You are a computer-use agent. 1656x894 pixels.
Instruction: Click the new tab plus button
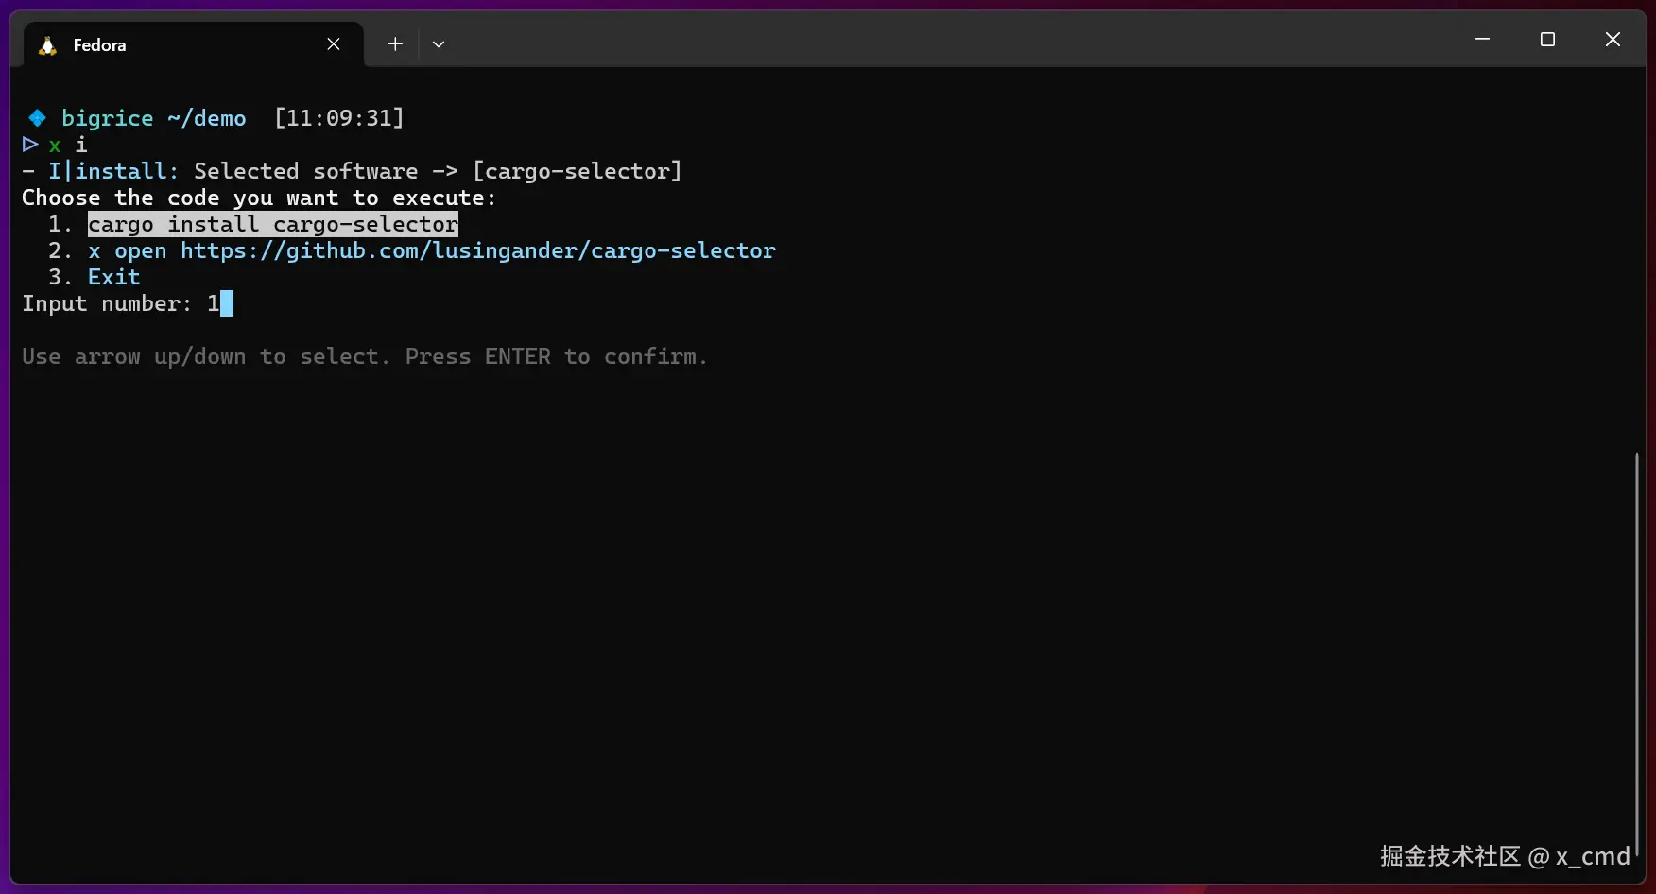[x=394, y=43]
